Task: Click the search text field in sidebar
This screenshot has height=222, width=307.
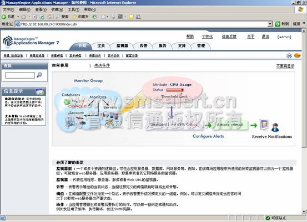Action: tap(20, 75)
